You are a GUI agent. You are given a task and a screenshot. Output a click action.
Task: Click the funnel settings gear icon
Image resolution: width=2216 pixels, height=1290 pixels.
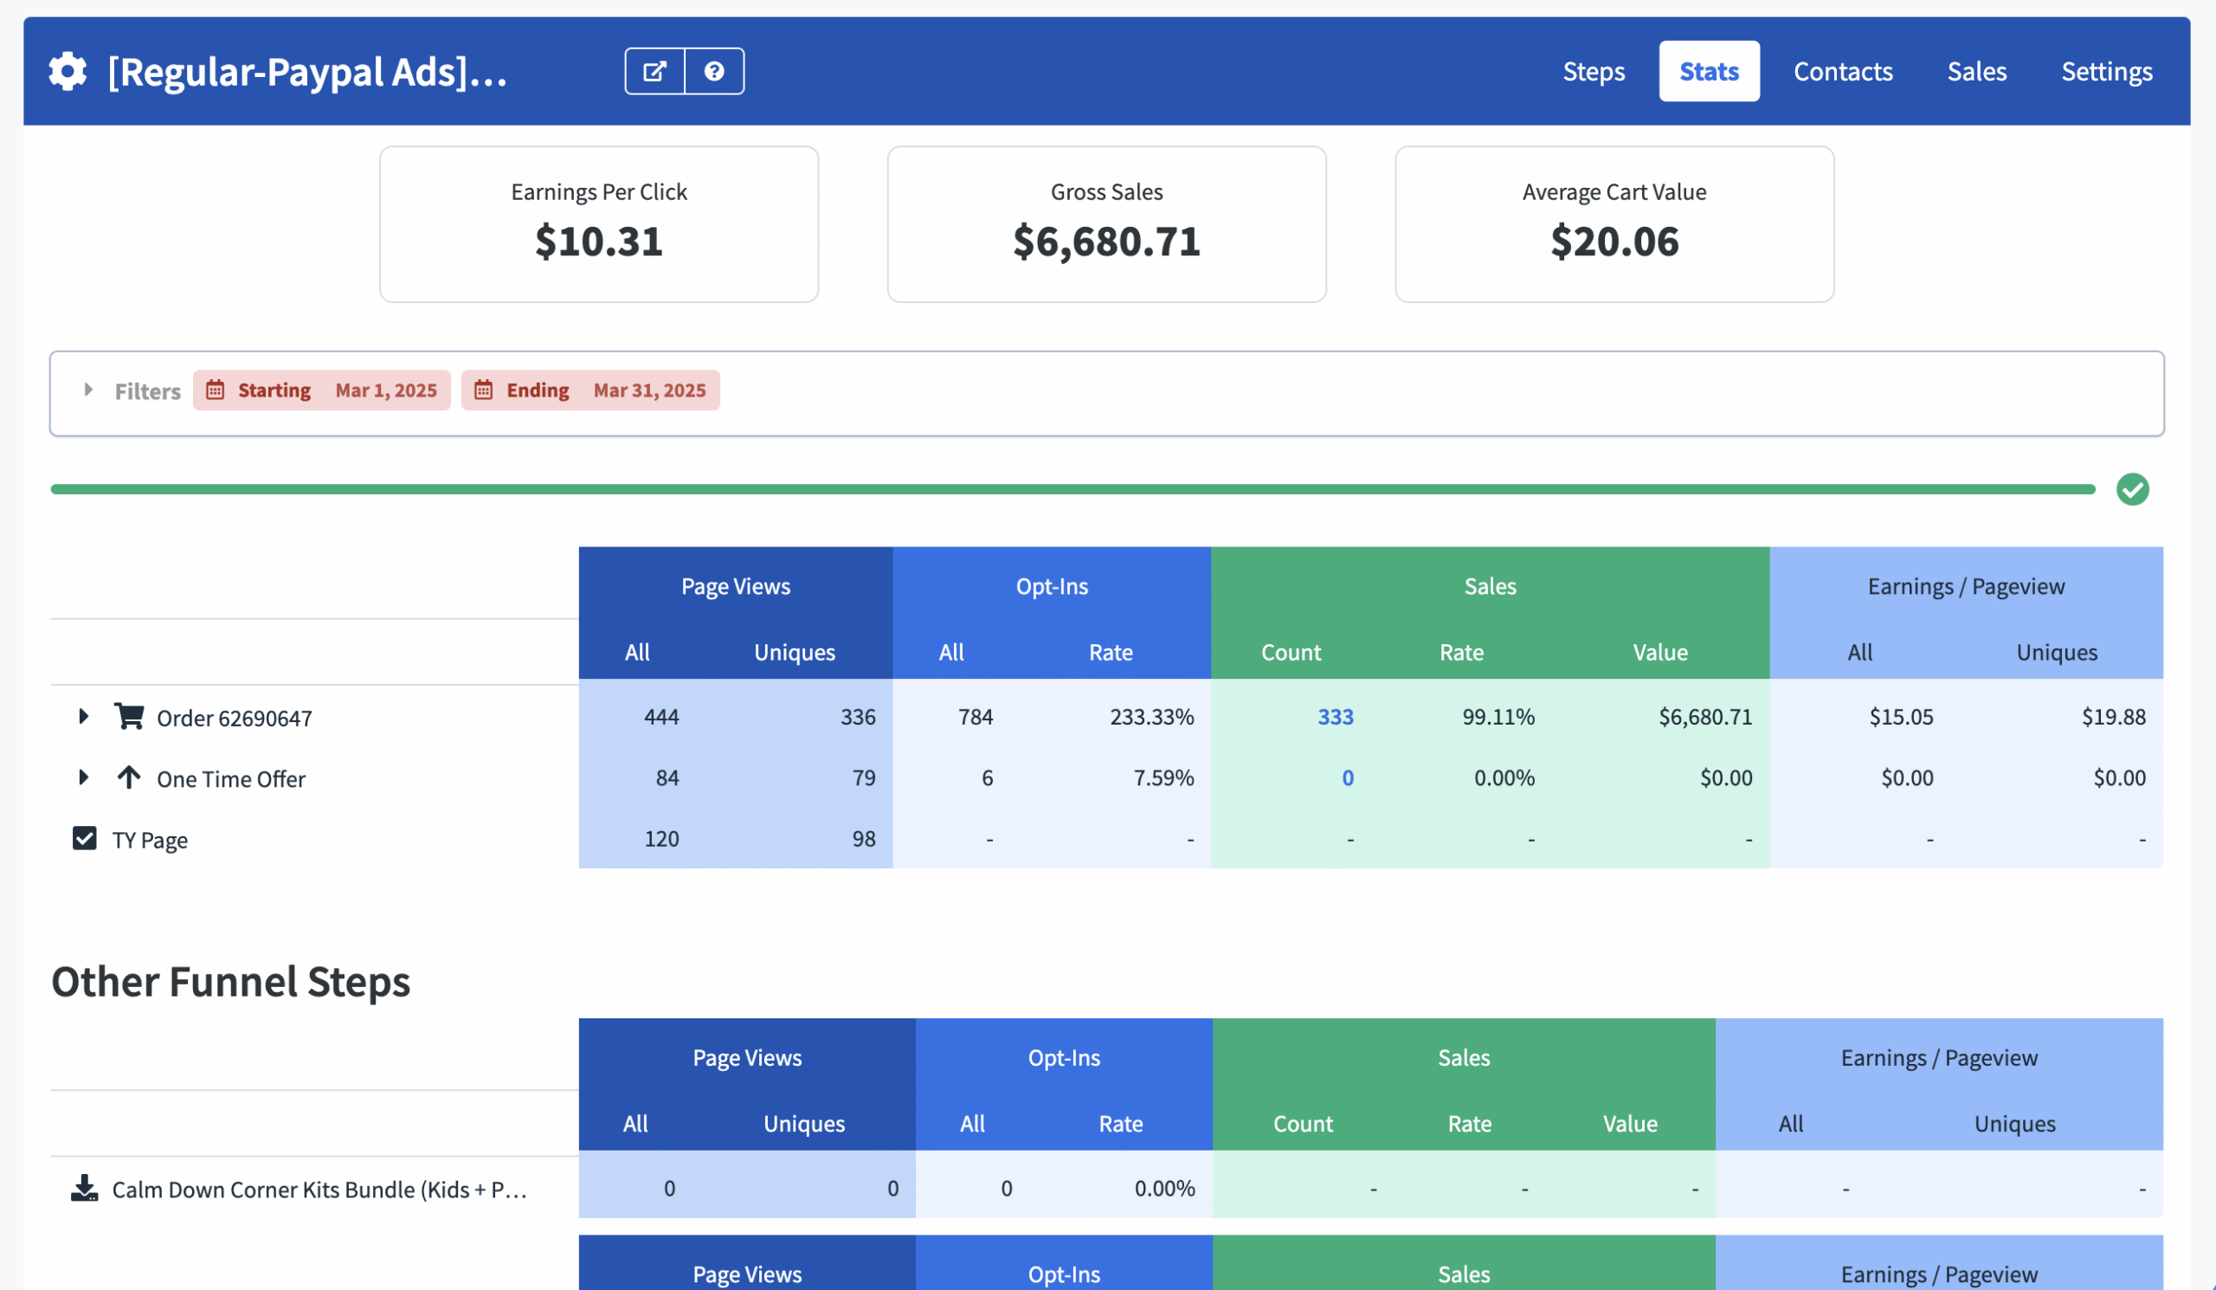(68, 71)
